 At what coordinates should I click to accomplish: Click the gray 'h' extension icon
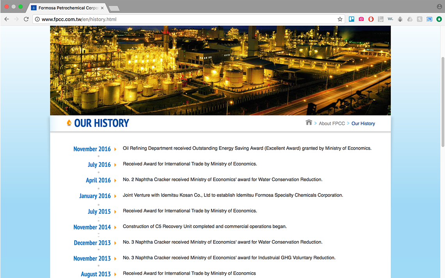pos(420,19)
